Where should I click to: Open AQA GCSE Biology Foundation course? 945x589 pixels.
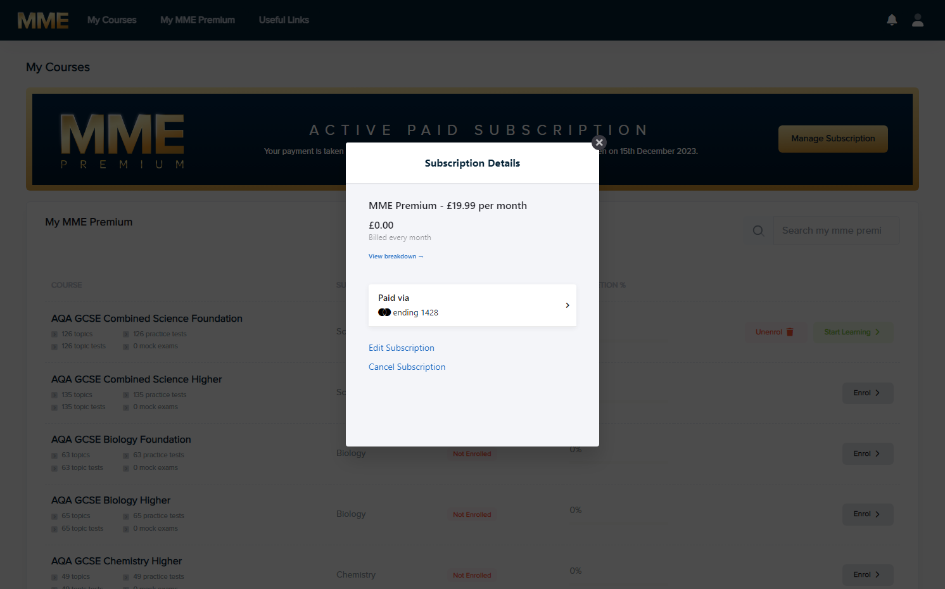(121, 440)
